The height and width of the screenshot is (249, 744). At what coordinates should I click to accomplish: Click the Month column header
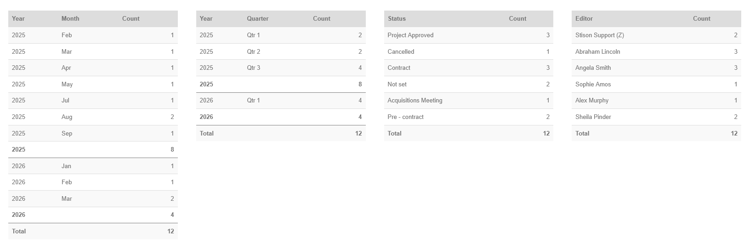pos(70,19)
